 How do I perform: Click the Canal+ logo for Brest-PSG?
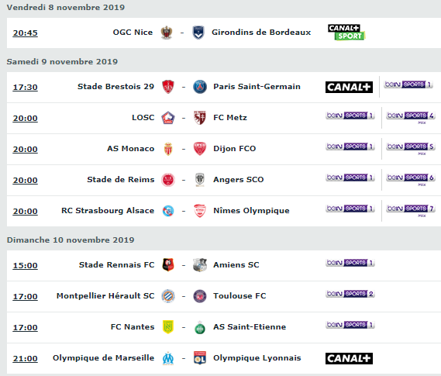(349, 87)
